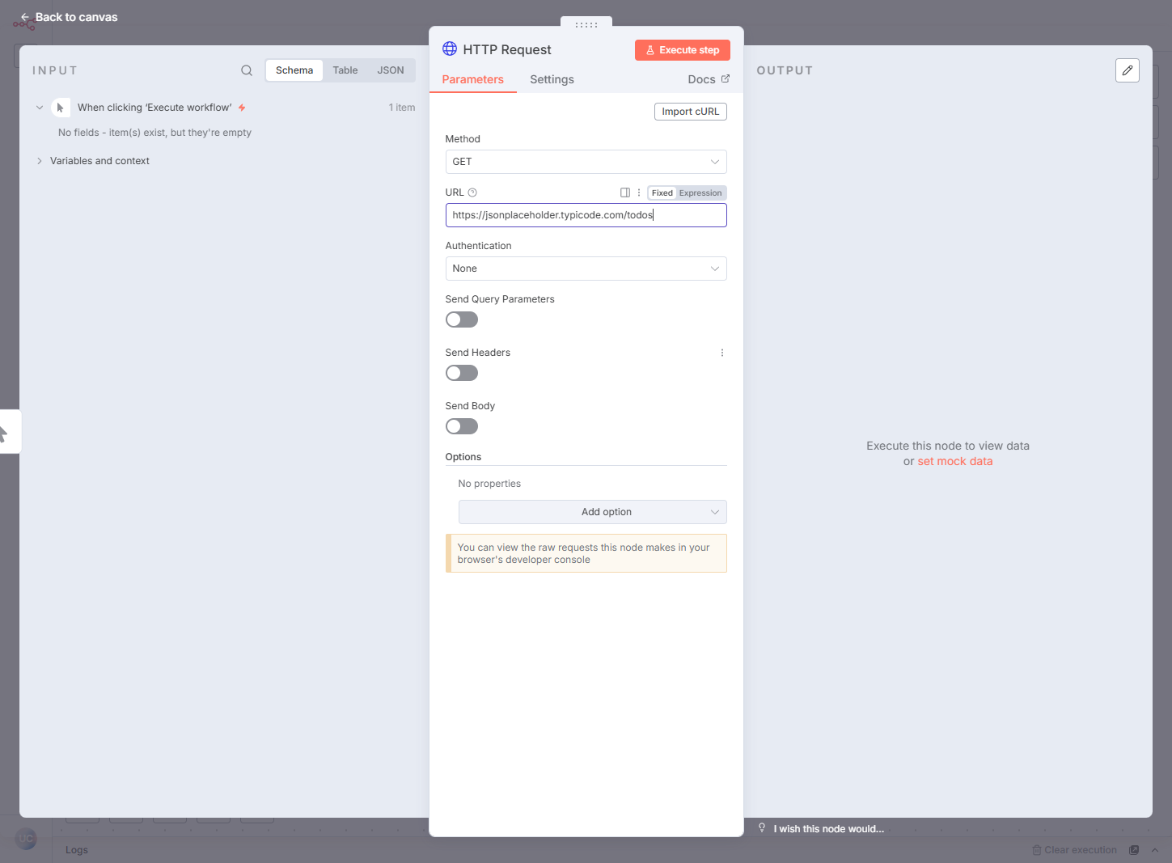Enable the Send Headers switch
This screenshot has width=1172, height=863.
462,373
